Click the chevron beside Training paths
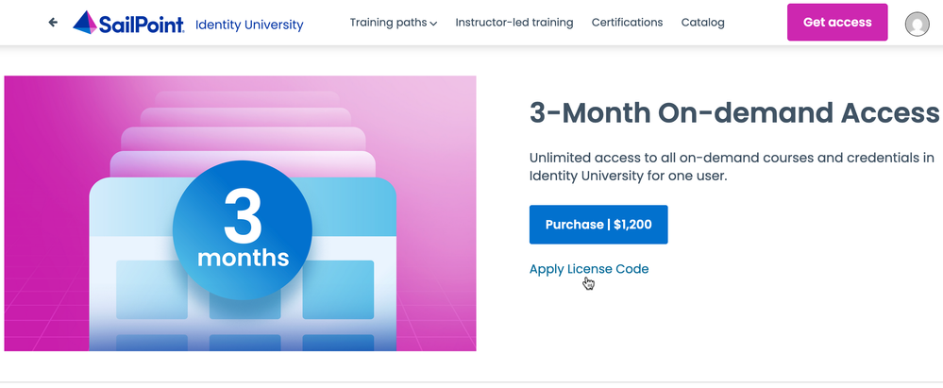Viewport: 943px width, 388px height. [433, 24]
